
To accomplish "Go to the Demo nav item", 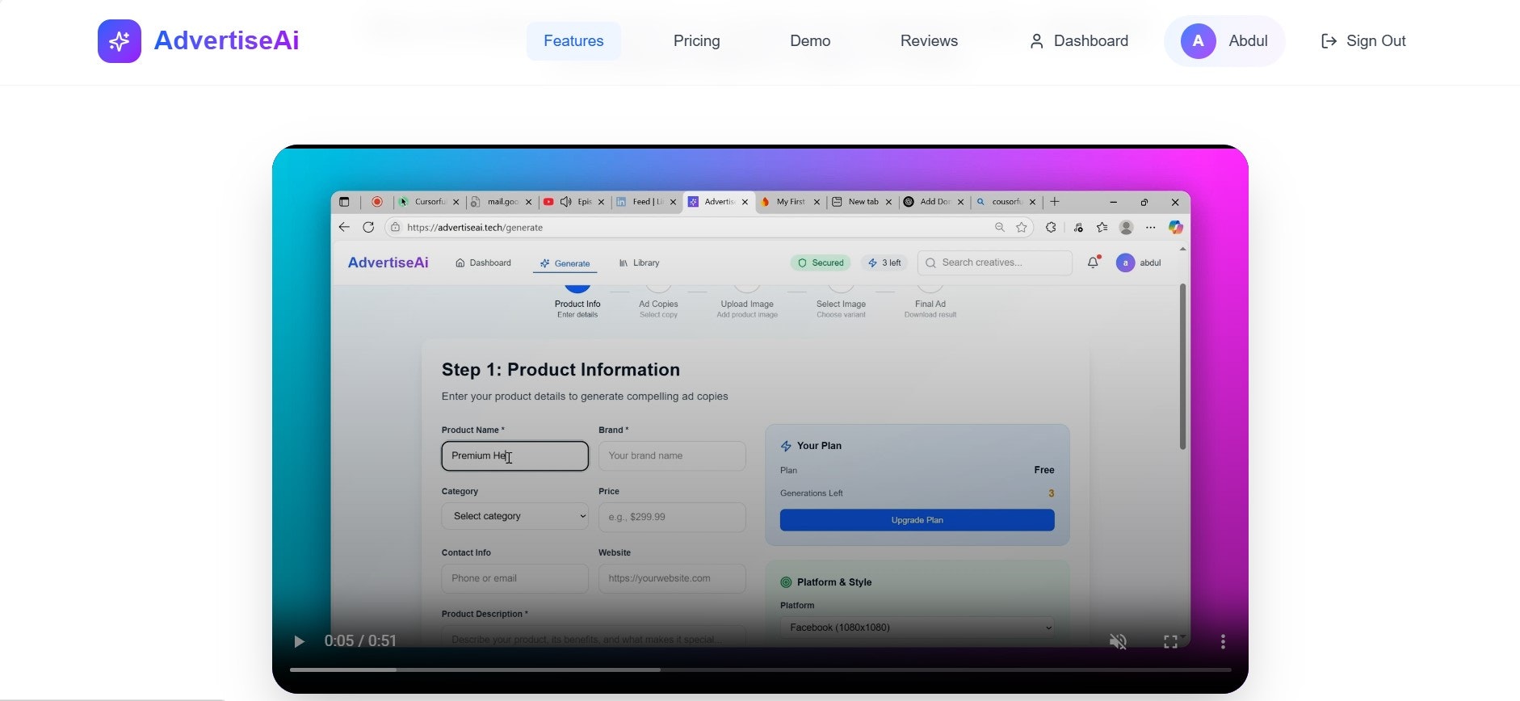I will 810,41.
